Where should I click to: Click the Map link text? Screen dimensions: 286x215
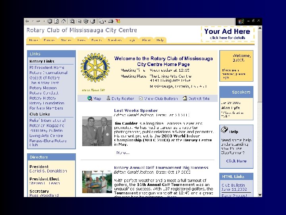point(97,99)
